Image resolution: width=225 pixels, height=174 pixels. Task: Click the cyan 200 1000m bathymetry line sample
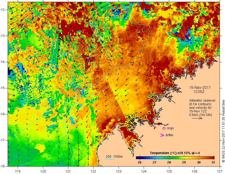110,159
